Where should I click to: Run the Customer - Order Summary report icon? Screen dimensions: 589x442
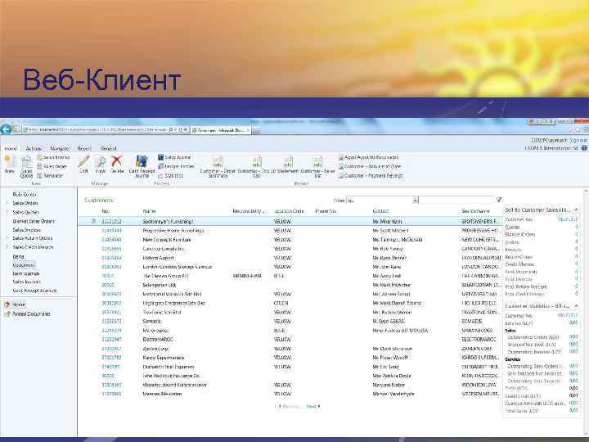click(x=218, y=162)
